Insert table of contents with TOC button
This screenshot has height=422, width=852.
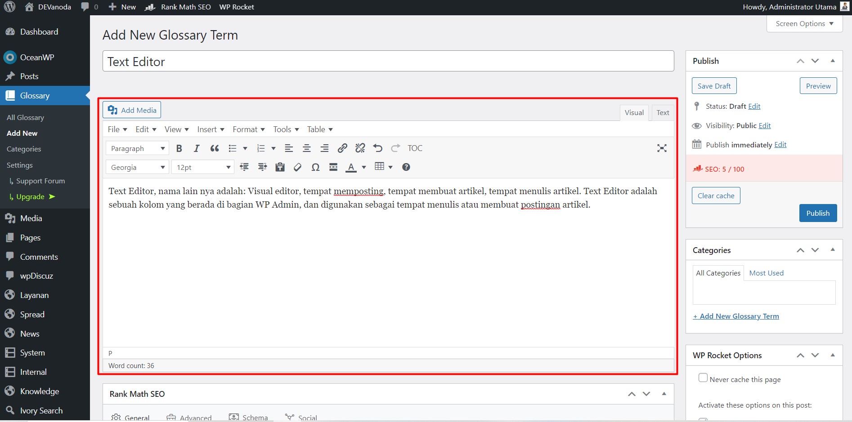click(415, 148)
